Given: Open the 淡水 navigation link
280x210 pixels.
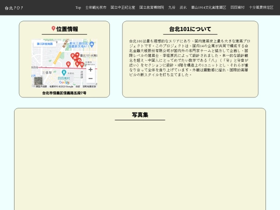Looking at the screenshot, I should (183, 7).
